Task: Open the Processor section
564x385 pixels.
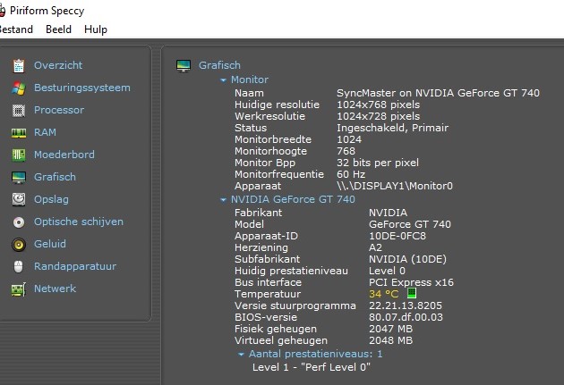Action: pyautogui.click(x=59, y=110)
